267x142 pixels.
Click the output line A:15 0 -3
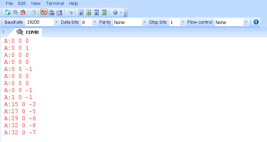(20, 104)
